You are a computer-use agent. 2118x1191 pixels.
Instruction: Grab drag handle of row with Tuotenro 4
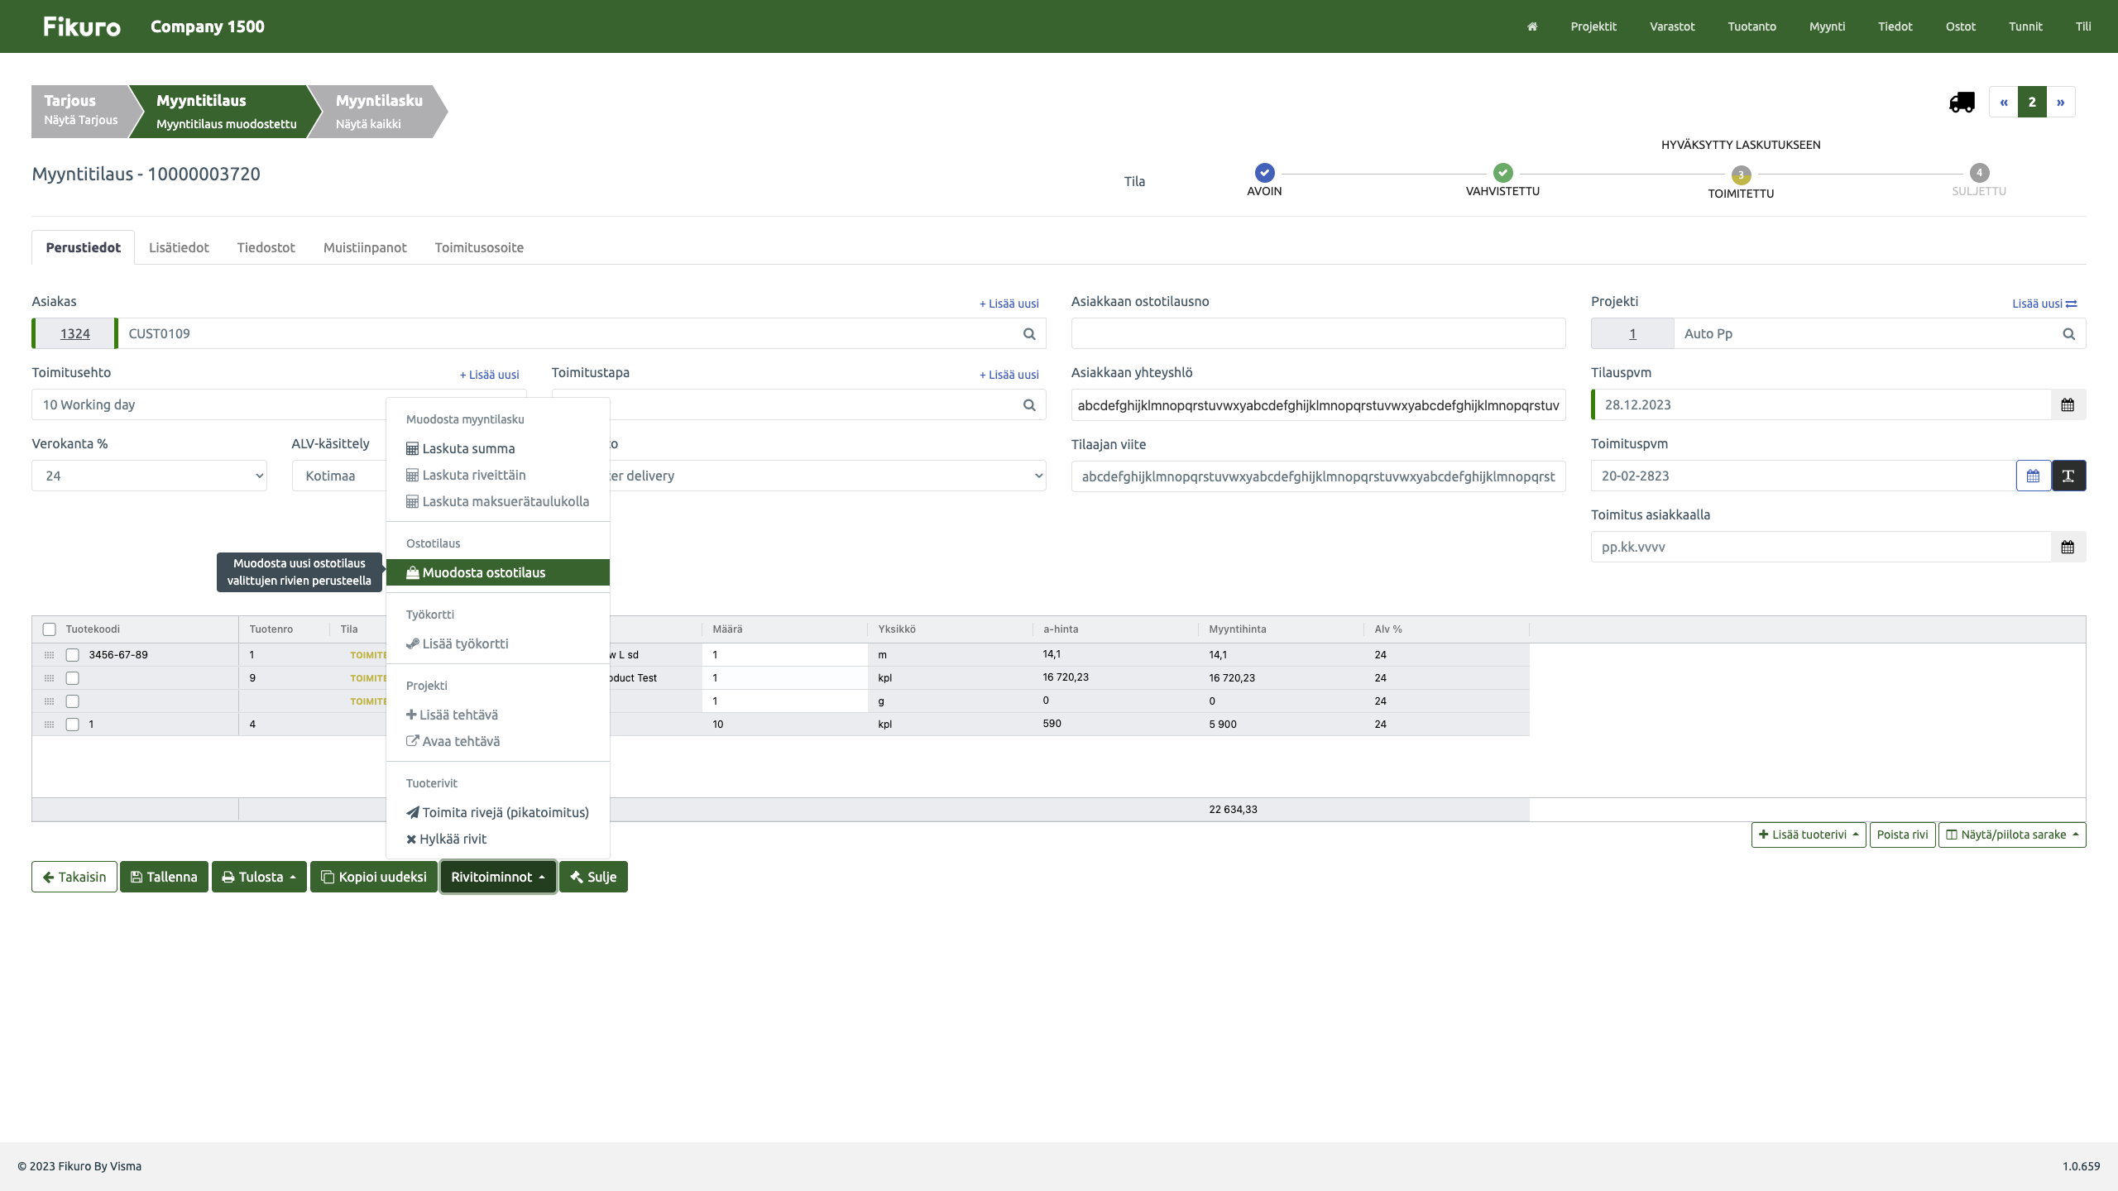coord(49,725)
